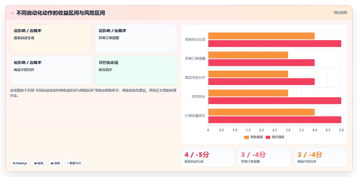The image size is (358, 177).
Task: Click the 对比矩阵 label in header
Action: tap(340, 13)
